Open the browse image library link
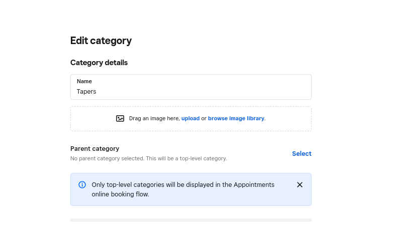Viewport: 396px width, 234px height. 236,119
